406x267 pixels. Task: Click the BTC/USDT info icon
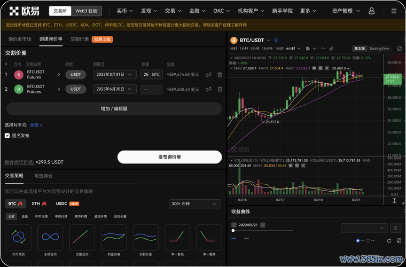coord(276,41)
